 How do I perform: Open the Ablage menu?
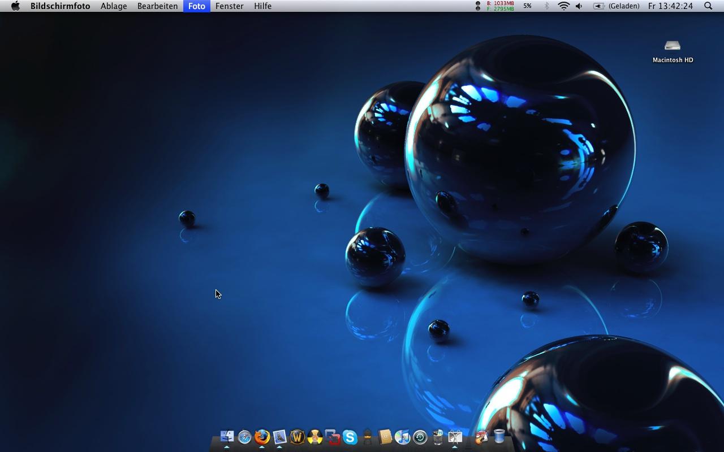[x=114, y=6]
